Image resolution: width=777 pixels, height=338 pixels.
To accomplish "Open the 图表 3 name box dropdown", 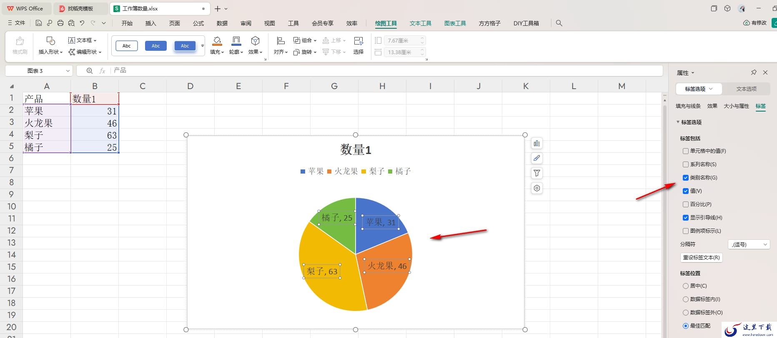I will coord(68,71).
